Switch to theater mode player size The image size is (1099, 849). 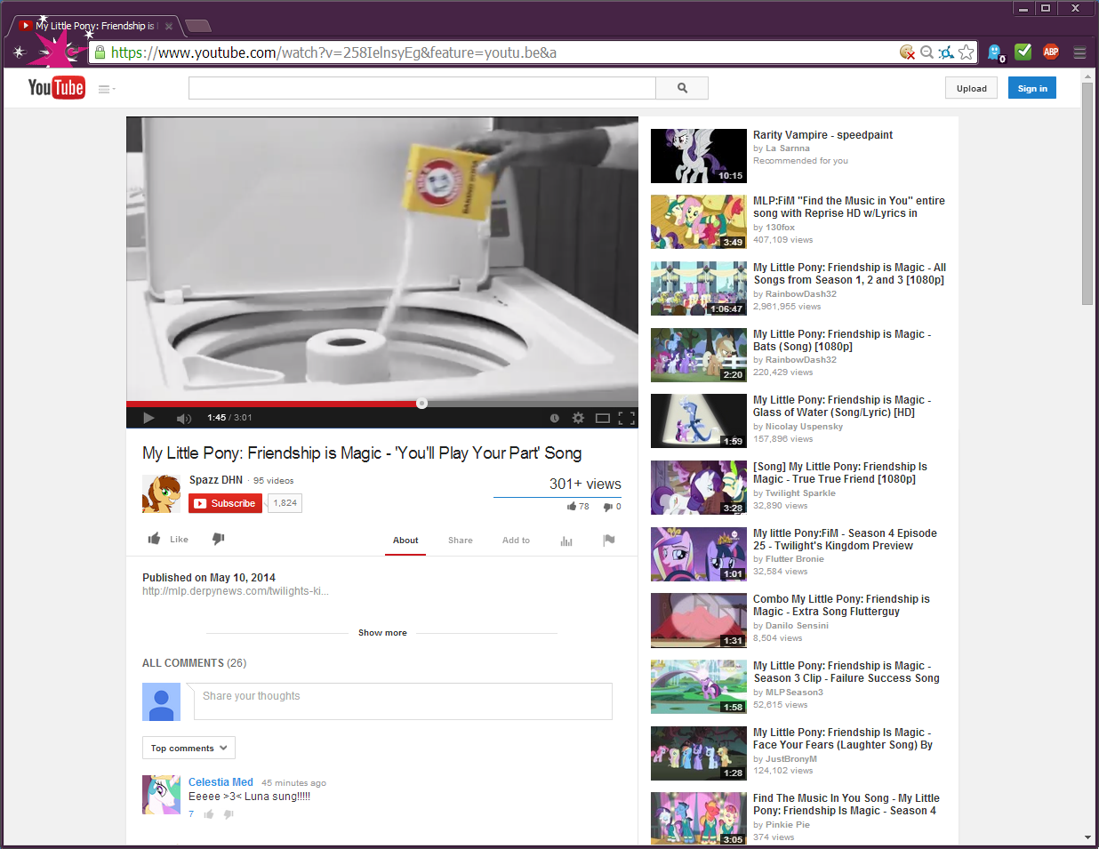(602, 418)
